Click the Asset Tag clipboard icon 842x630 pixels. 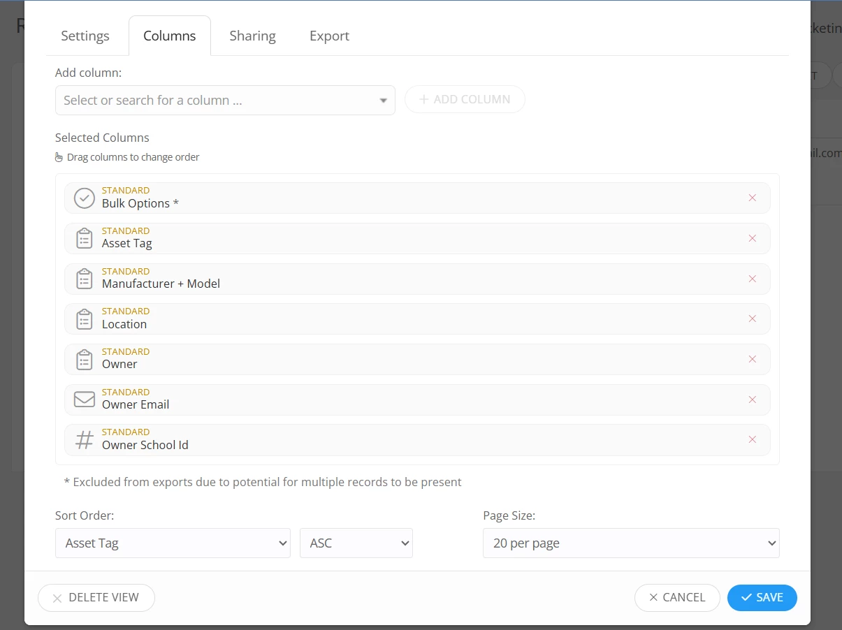(85, 238)
